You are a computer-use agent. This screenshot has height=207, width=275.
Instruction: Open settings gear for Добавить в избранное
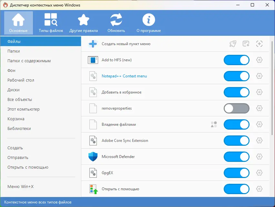pyautogui.click(x=259, y=92)
